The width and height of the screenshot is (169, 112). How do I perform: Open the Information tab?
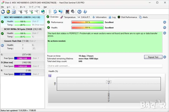[x=100, y=17]
